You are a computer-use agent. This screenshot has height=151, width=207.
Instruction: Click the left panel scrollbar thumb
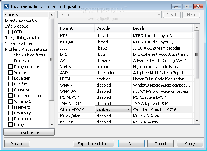tap(52, 59)
